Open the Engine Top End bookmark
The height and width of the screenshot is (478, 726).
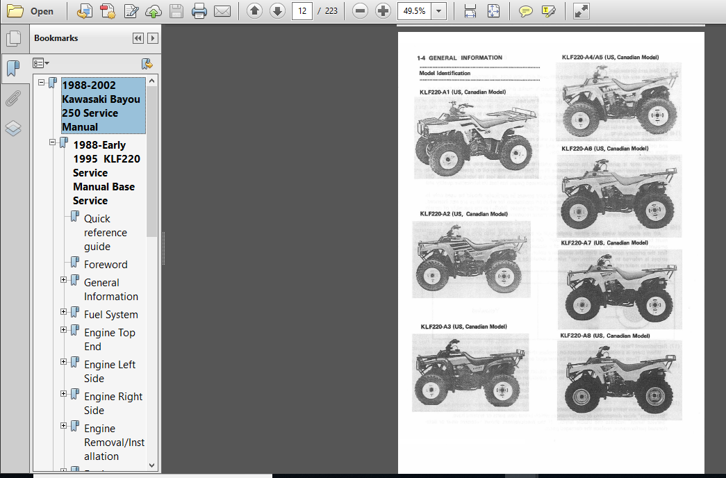(x=110, y=340)
